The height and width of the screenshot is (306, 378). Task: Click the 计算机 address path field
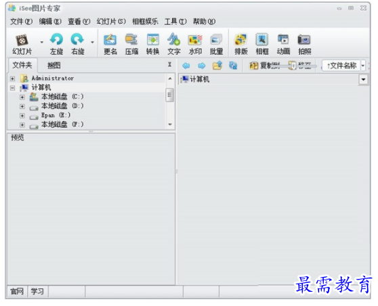(x=269, y=79)
